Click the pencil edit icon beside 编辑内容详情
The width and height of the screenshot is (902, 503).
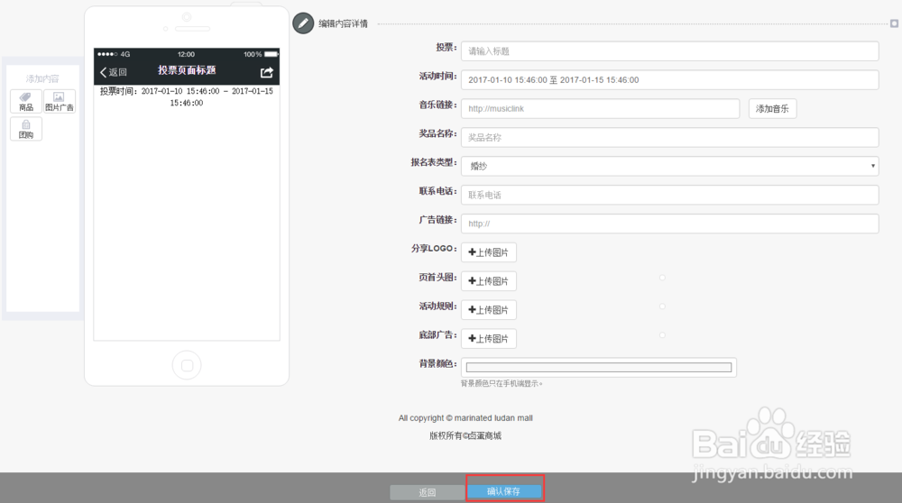pyautogui.click(x=303, y=23)
